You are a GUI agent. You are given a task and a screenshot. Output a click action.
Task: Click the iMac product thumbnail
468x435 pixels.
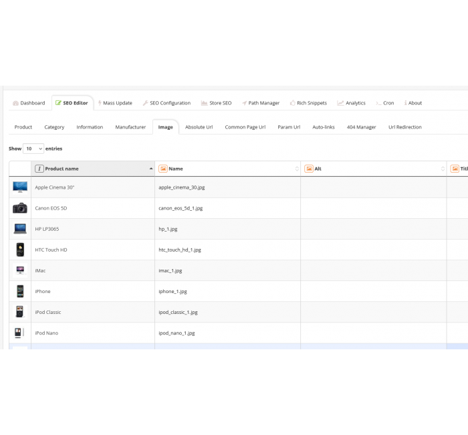[x=20, y=270]
